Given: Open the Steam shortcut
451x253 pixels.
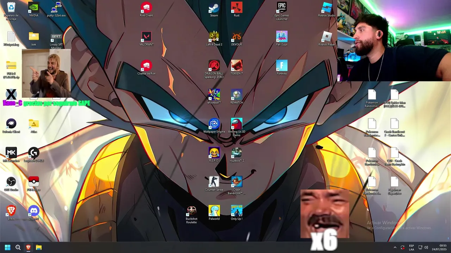Looking at the screenshot, I should 214,10.
